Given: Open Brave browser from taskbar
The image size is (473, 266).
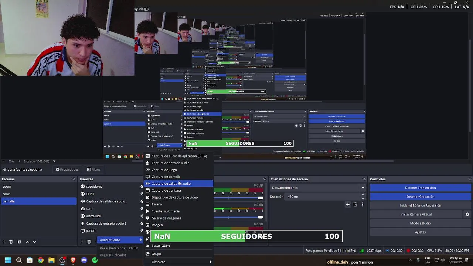Looking at the screenshot, I should pos(73,260).
